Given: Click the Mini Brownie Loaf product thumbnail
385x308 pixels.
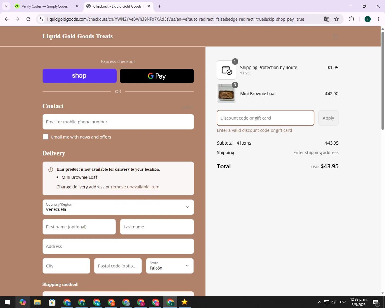Looking at the screenshot, I should [227, 93].
